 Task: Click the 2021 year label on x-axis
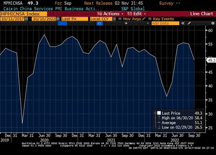point(111,140)
